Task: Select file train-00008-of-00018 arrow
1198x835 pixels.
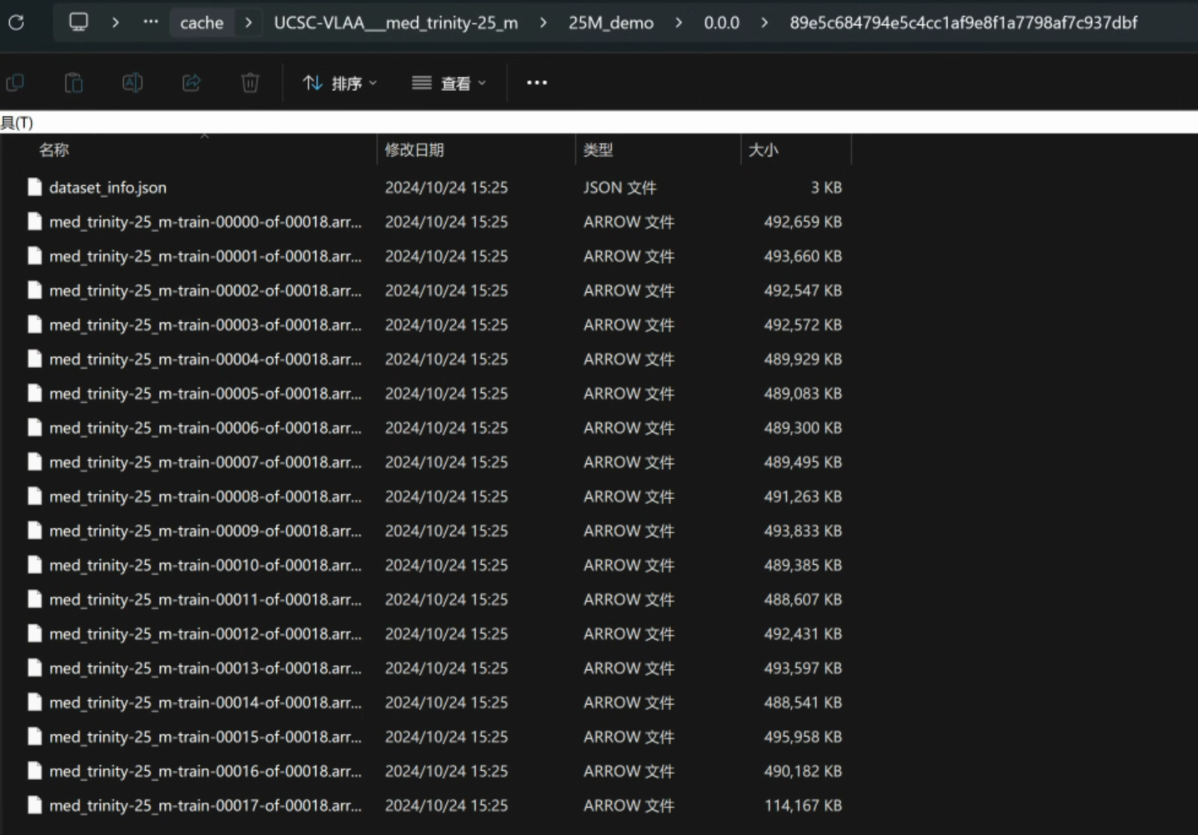Action: [205, 496]
